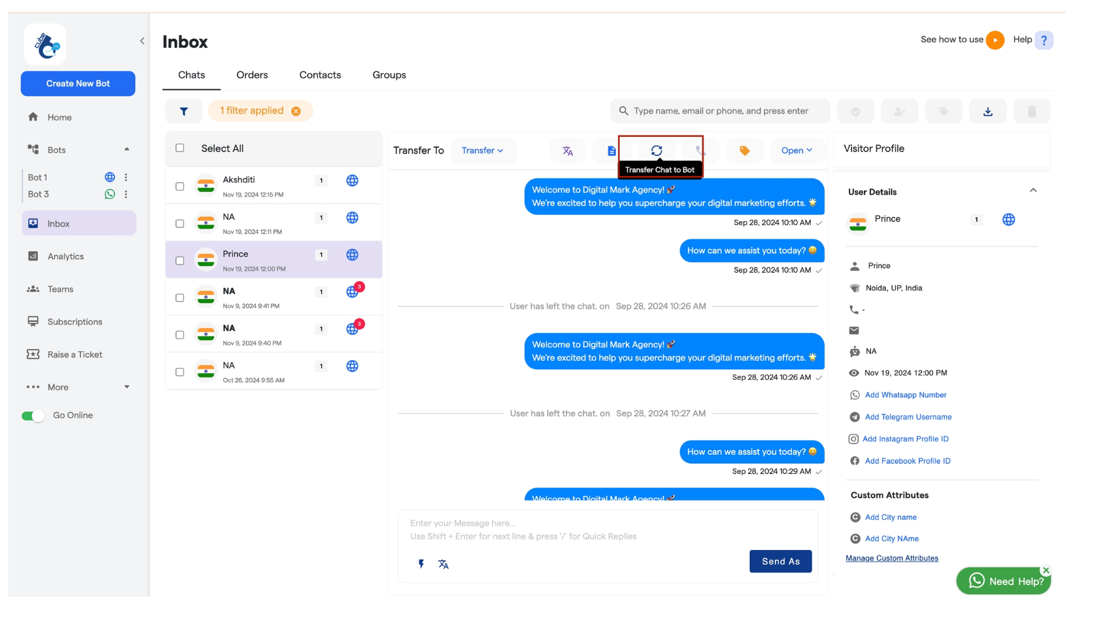Click the resolve checkmark icon next to search

pos(855,111)
